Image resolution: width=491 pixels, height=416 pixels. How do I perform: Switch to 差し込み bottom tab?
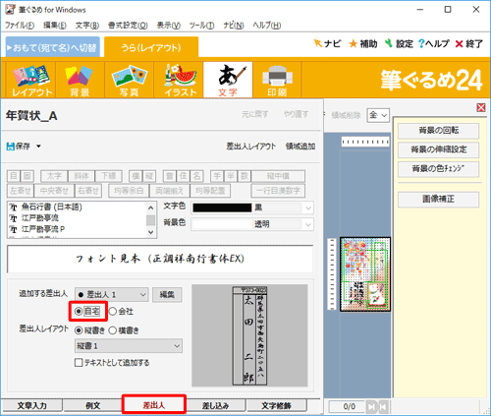point(215,405)
